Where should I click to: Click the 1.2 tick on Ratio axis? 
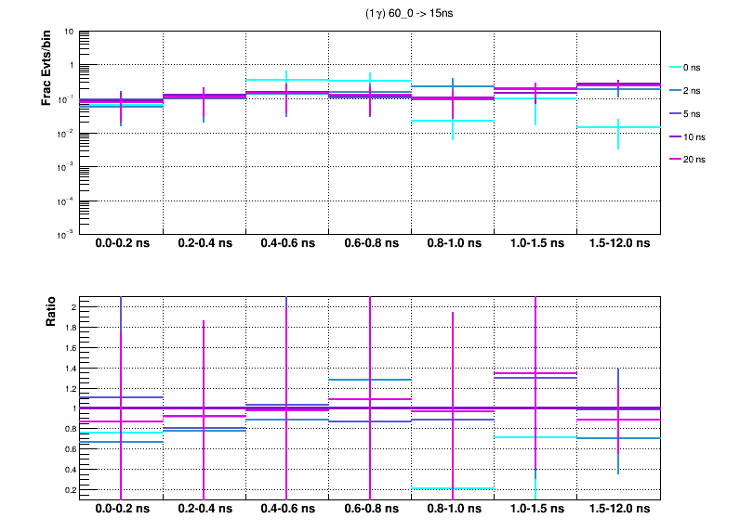coord(69,388)
